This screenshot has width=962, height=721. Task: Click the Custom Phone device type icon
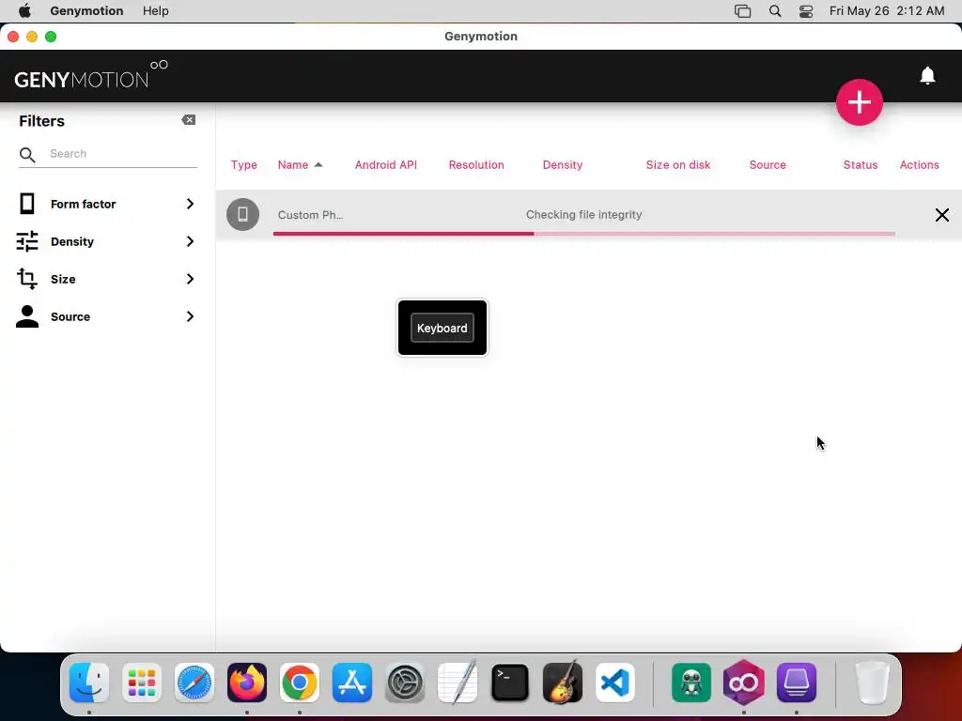click(x=242, y=215)
